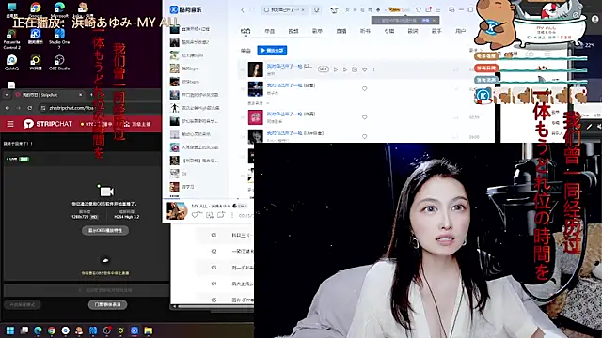Select the 专辑 tab in Kugou search

tap(388, 31)
